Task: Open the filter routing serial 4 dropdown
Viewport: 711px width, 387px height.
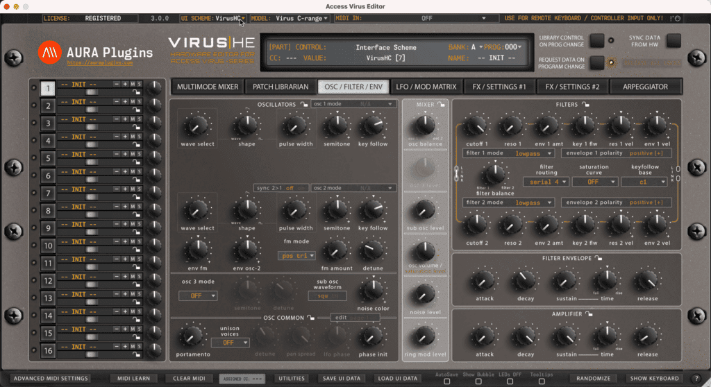Action: tap(546, 182)
